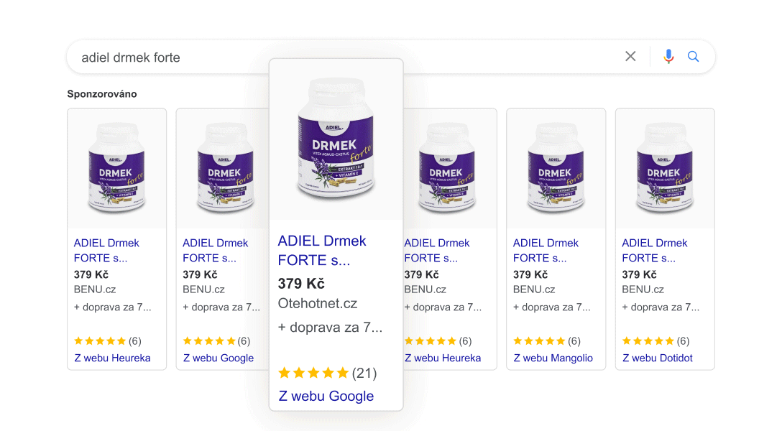Open 'ADIEL Drmek FORTE' title in first card
The width and height of the screenshot is (782, 431).
tap(106, 250)
